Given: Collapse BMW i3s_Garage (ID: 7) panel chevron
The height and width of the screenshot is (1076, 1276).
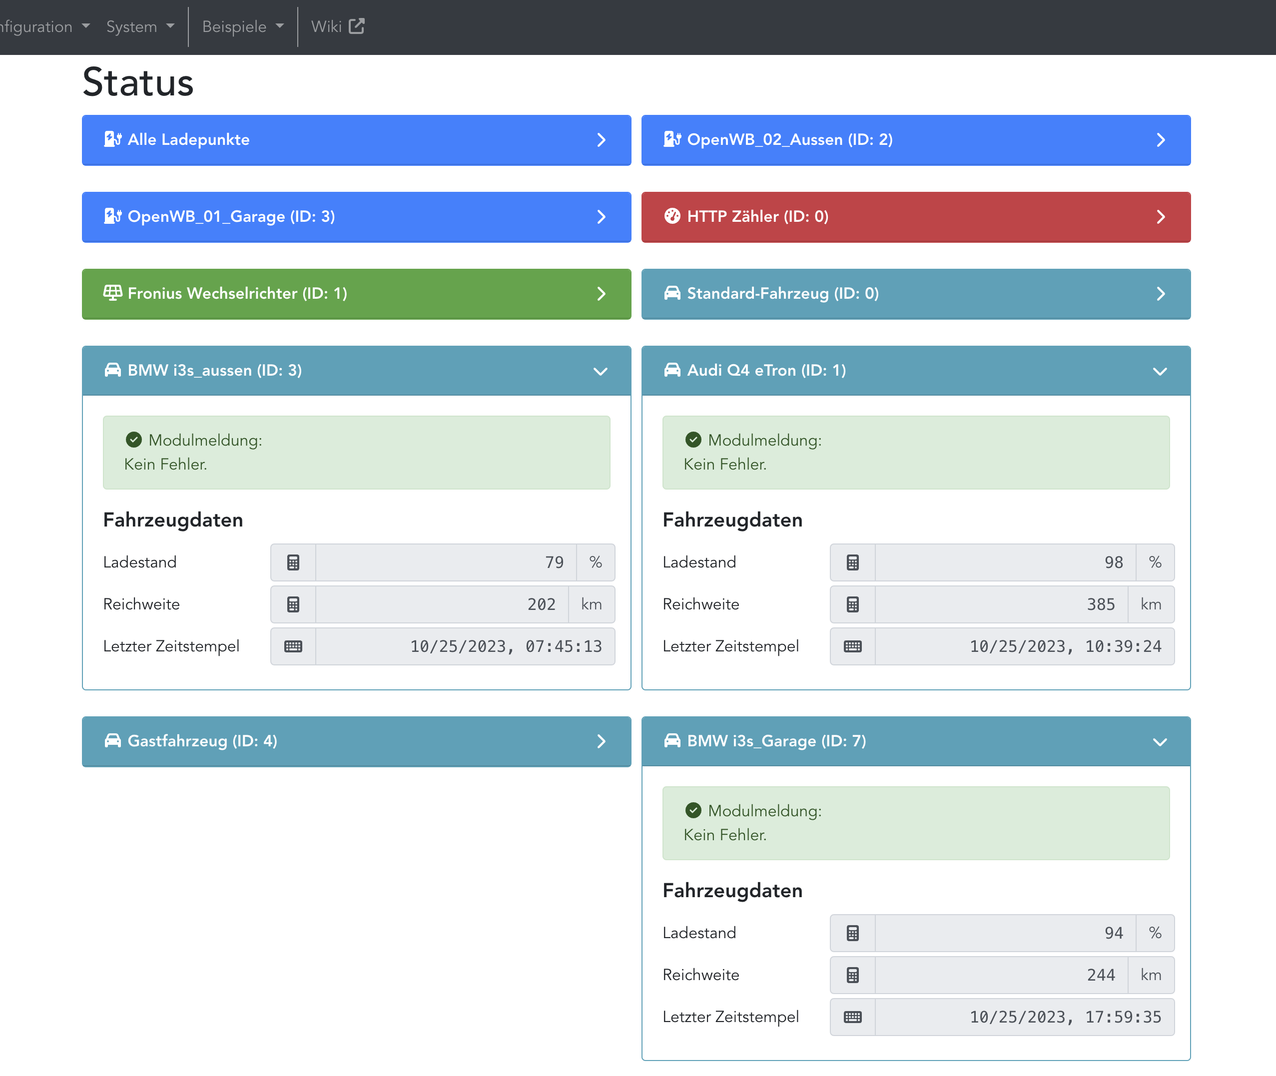Looking at the screenshot, I should click(1160, 742).
